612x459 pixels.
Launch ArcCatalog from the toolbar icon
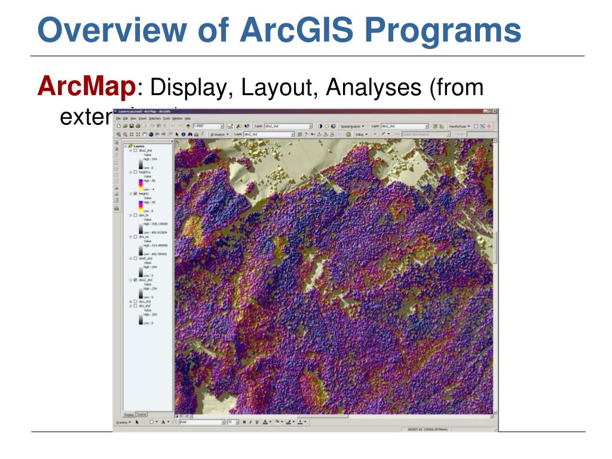click(x=239, y=126)
